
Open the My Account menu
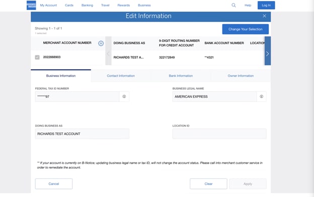[x=48, y=5]
